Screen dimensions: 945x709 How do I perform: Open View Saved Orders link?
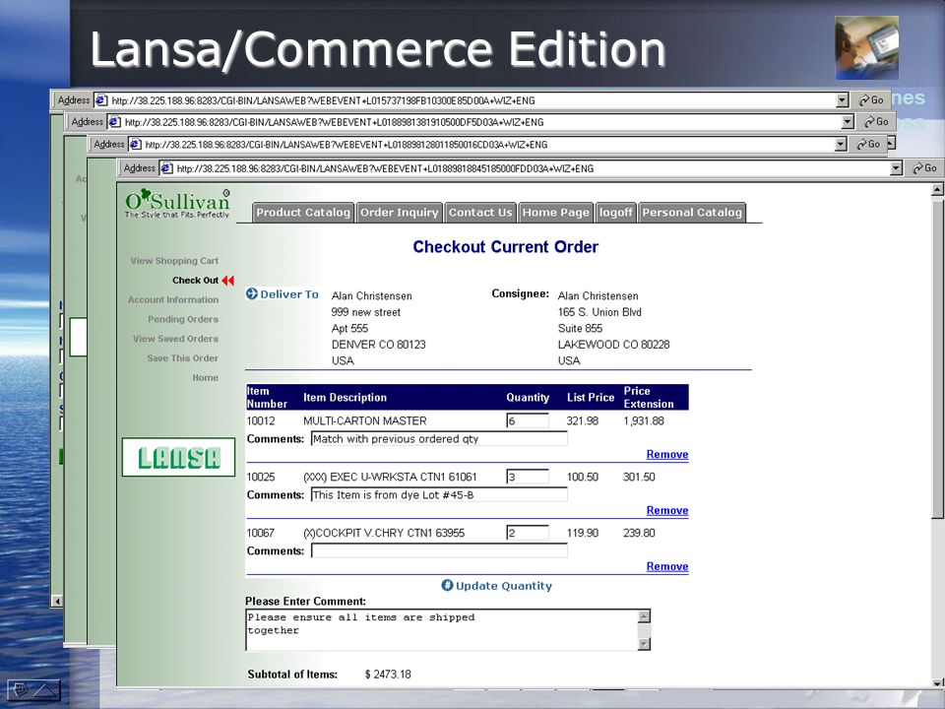pos(175,339)
